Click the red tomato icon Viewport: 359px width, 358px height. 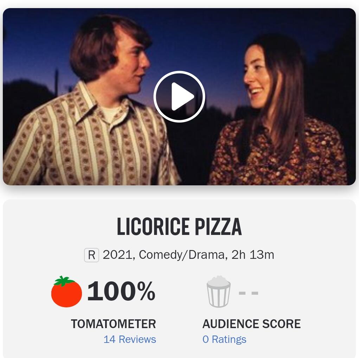pos(66,292)
